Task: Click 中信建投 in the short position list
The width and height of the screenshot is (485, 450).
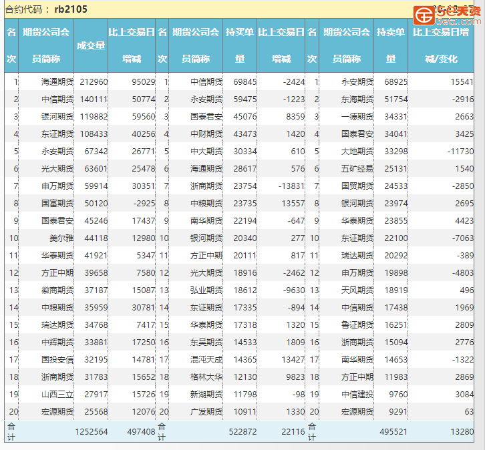Action: [357, 395]
